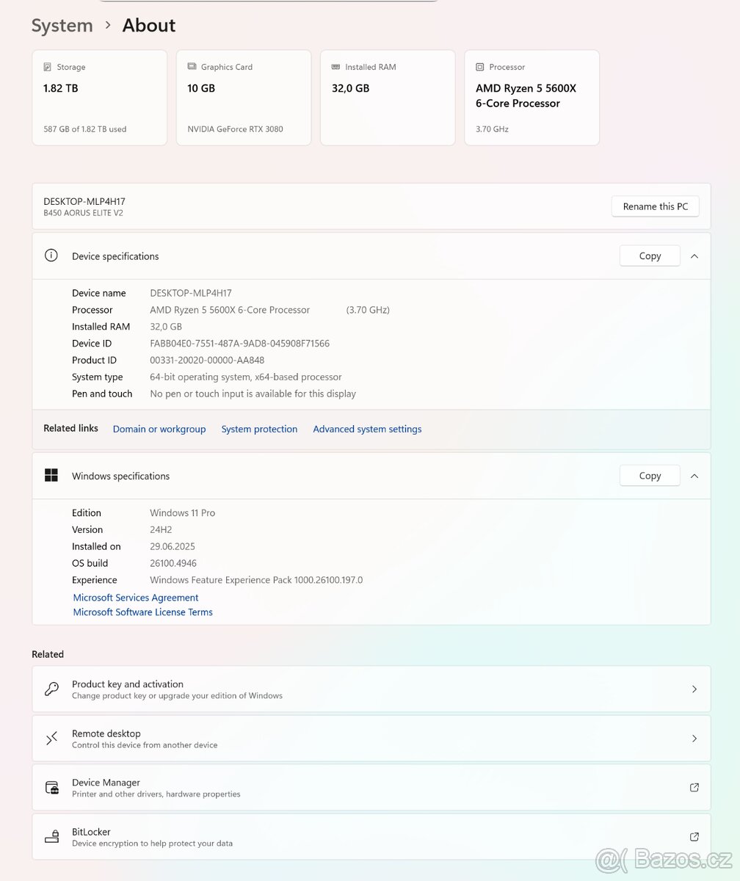This screenshot has width=740, height=881.
Task: Open Remote desktop settings row
Action: [371, 738]
